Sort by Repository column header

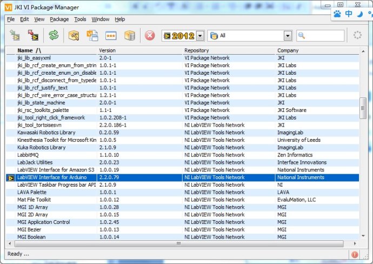pos(197,50)
